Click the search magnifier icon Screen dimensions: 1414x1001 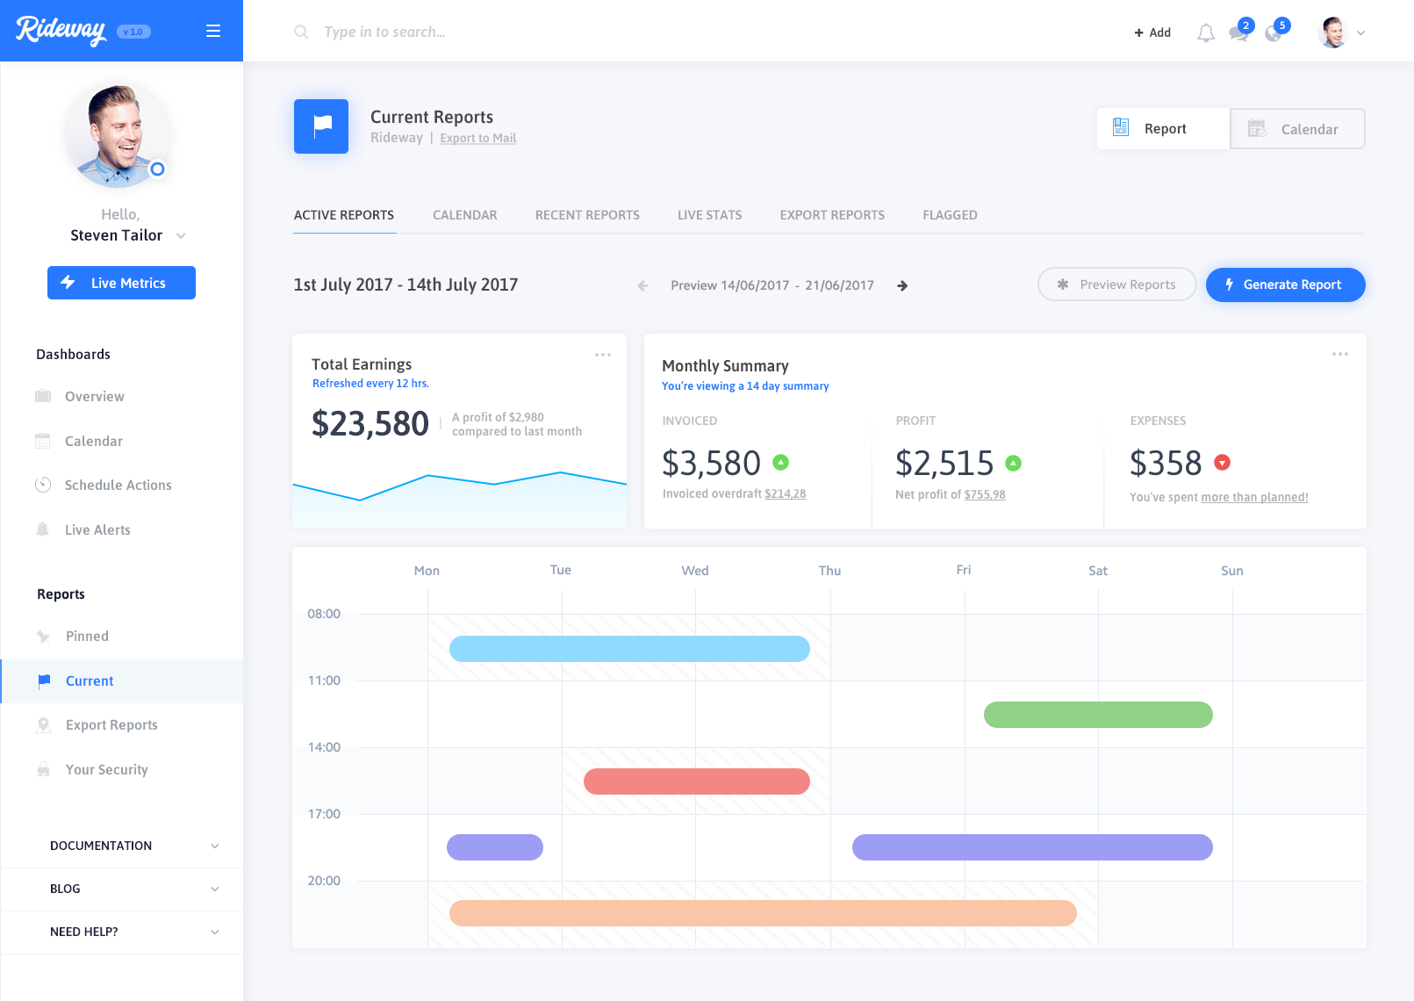click(x=301, y=32)
